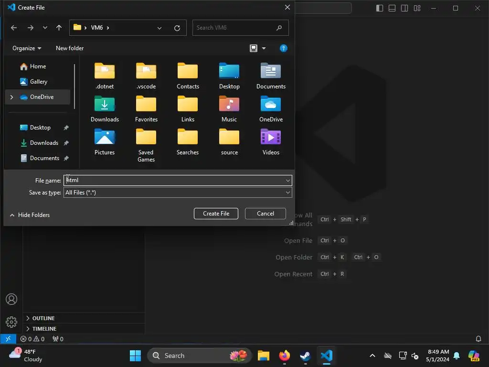
Task: Open view options dropdown arrow
Action: point(264,48)
